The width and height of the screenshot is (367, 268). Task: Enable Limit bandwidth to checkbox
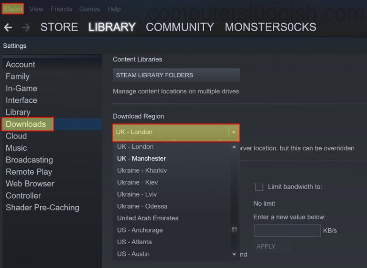click(259, 187)
